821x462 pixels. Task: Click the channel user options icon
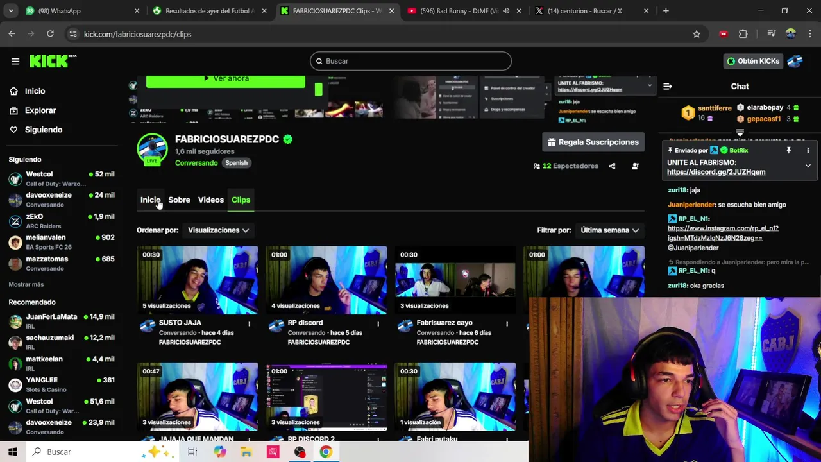[x=635, y=166]
